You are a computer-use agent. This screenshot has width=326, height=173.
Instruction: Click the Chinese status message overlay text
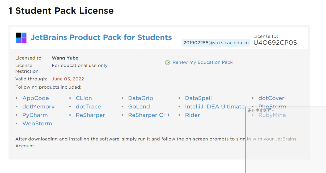tap(261, 110)
